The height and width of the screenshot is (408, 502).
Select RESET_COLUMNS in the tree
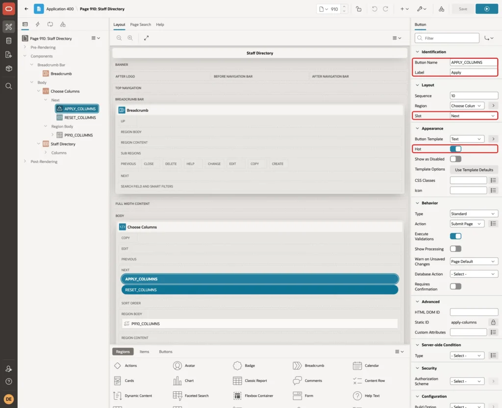pyautogui.click(x=80, y=118)
